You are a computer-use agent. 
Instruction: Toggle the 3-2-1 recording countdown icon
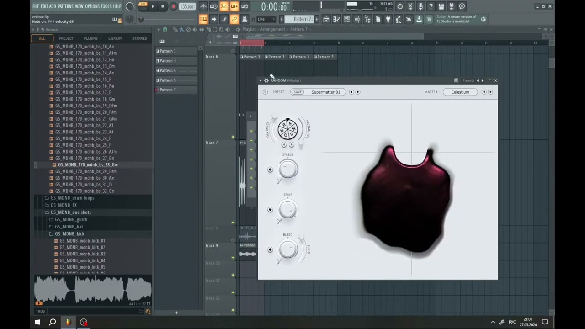pyautogui.click(x=224, y=6)
